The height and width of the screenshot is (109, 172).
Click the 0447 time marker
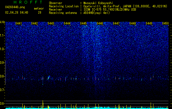point(116,23)
